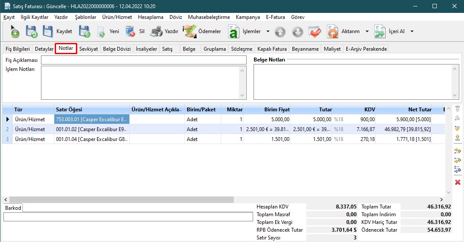Open the Kampanya menu
This screenshot has width=464, height=242.
(248, 17)
